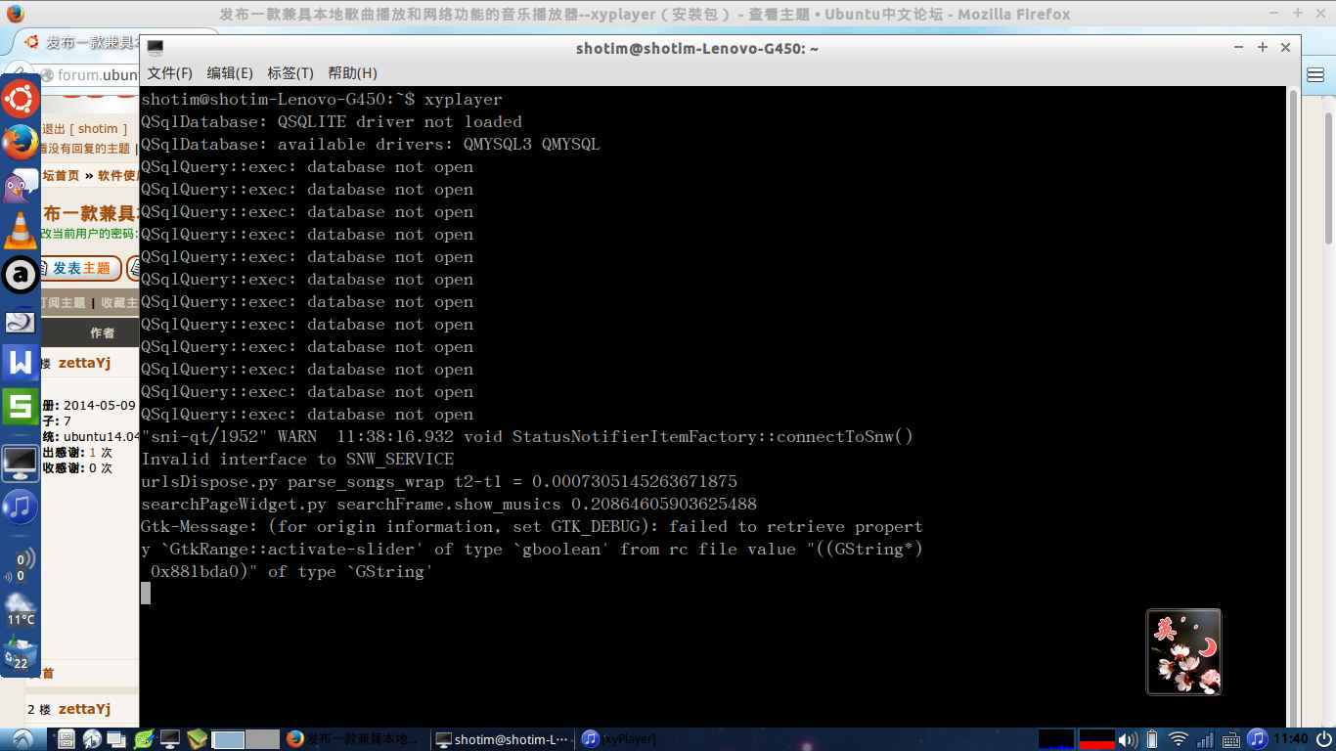Open the blue music note player in dock

20,507
